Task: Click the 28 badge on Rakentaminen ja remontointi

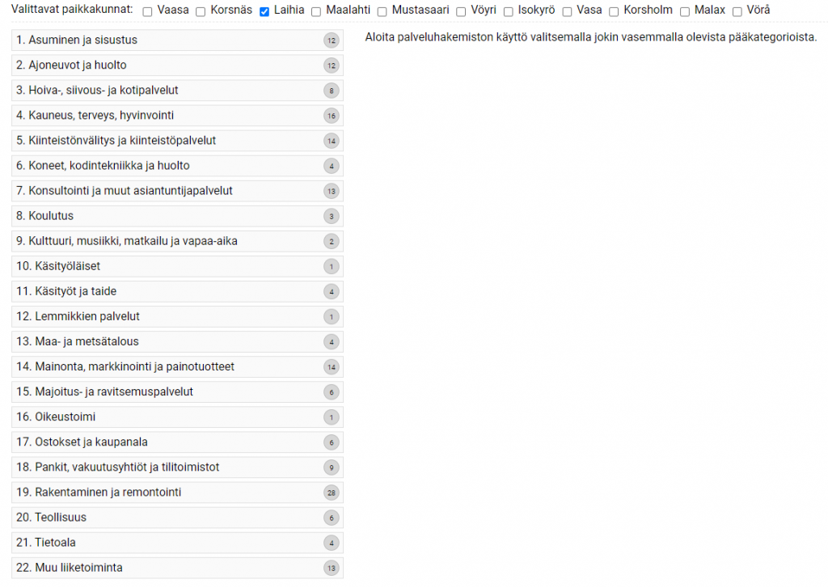Action: click(331, 493)
